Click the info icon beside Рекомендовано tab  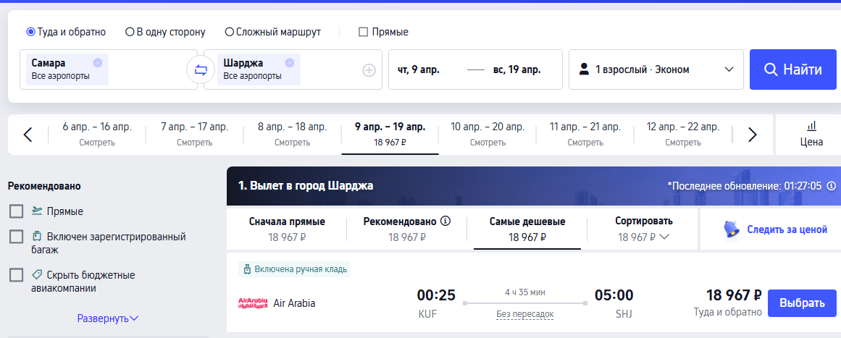tap(445, 221)
